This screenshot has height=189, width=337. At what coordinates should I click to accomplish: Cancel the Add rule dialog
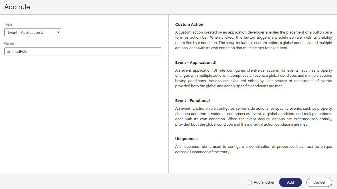tap(319, 182)
